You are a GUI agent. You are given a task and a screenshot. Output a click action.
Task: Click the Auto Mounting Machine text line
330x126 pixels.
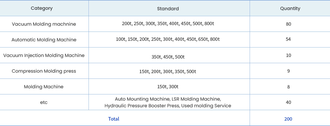(x=168, y=99)
